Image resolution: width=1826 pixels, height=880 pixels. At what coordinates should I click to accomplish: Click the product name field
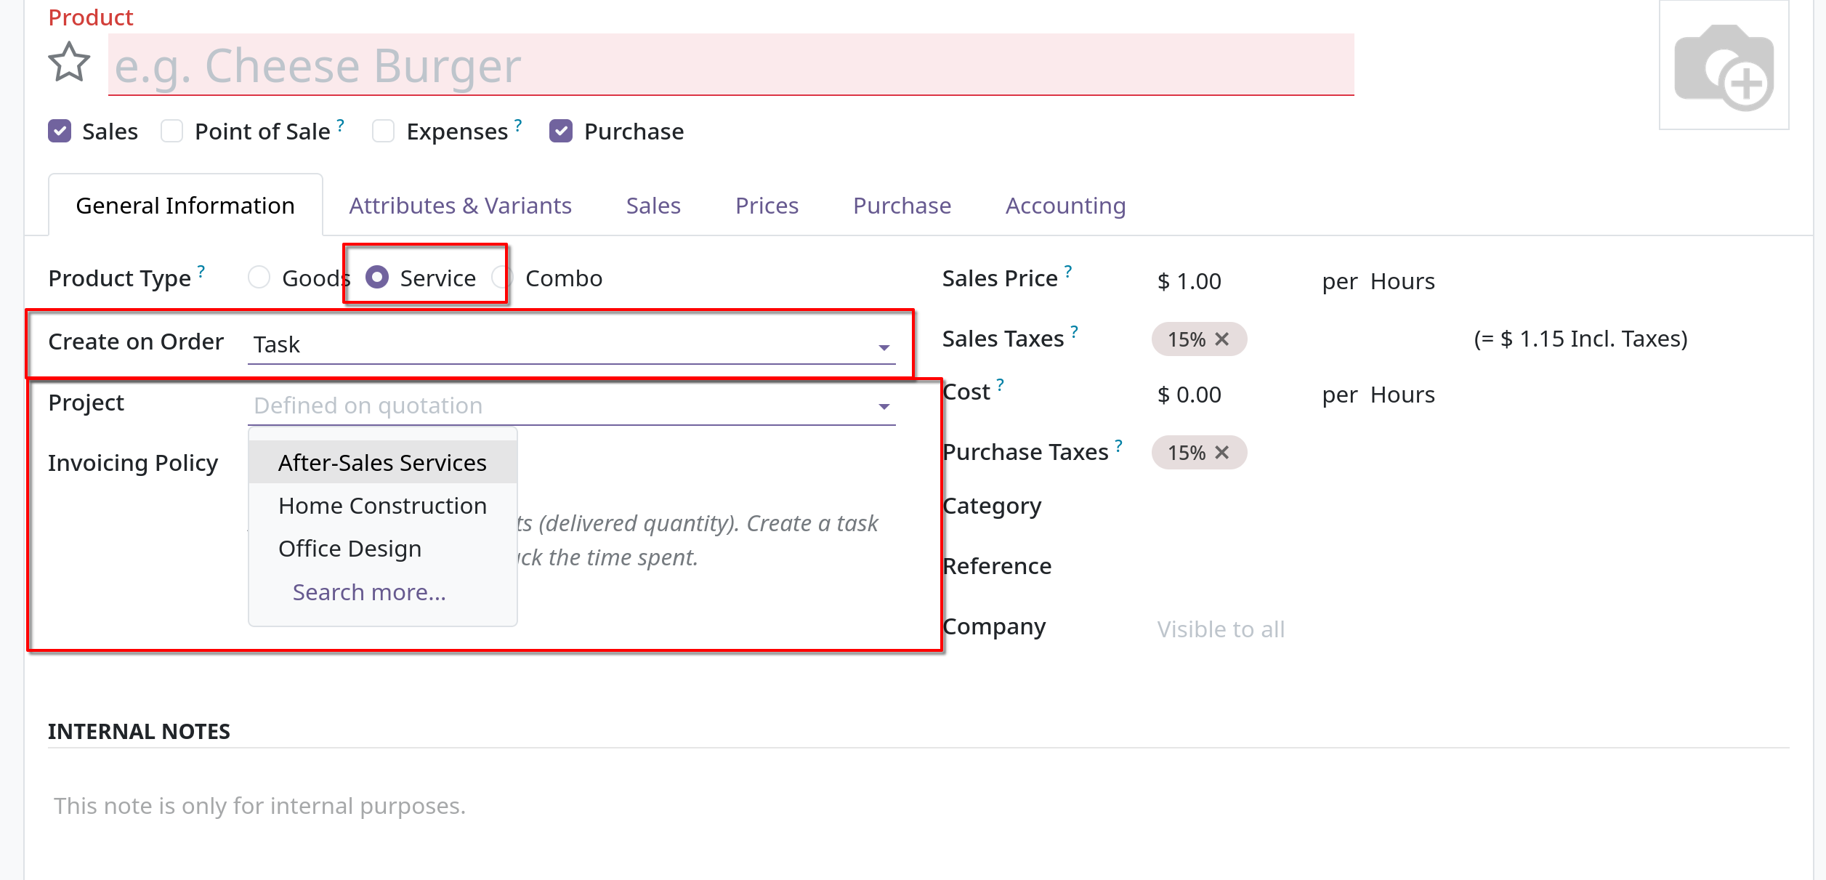[731, 65]
